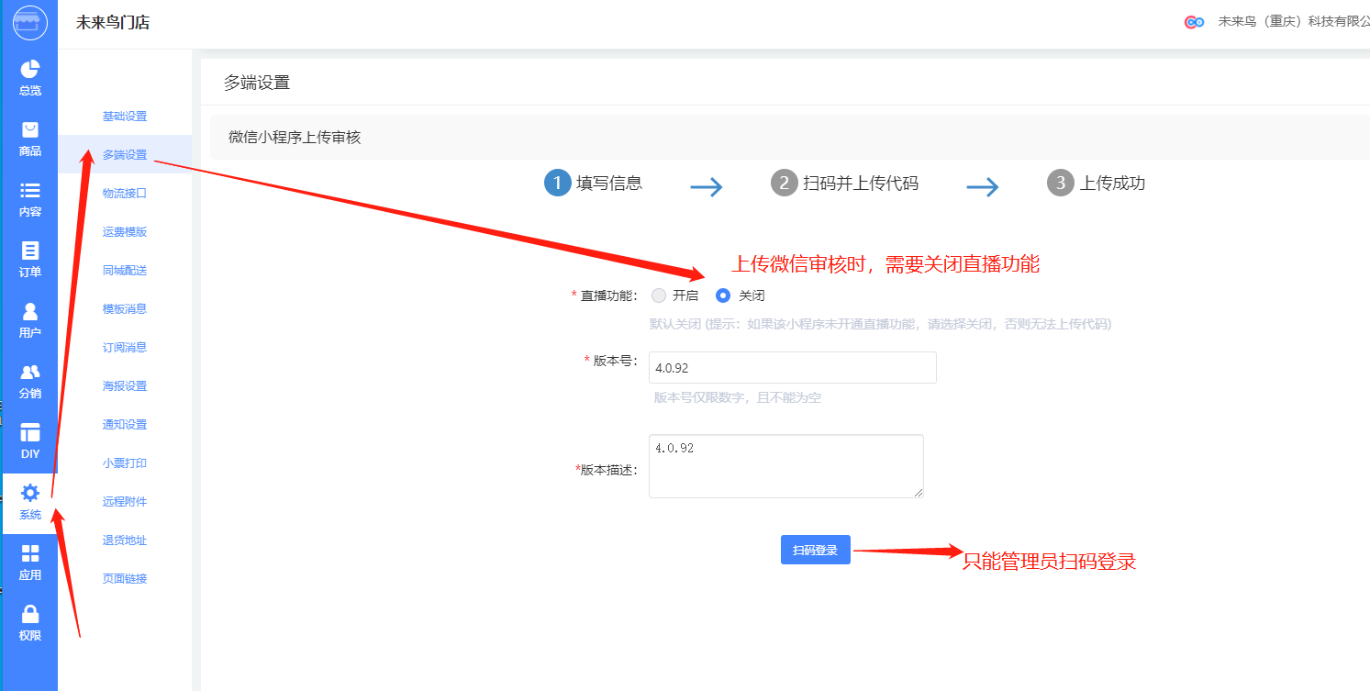
Task: Open the 总览 overview pie chart icon
Action: (30, 70)
